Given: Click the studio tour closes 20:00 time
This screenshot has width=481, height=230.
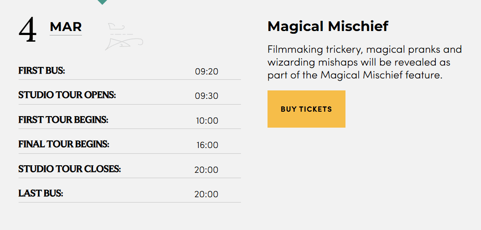Looking at the screenshot, I should click(x=206, y=170).
